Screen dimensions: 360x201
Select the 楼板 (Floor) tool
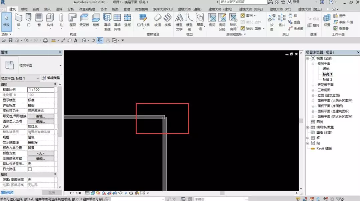pyautogui.click(x=96, y=20)
